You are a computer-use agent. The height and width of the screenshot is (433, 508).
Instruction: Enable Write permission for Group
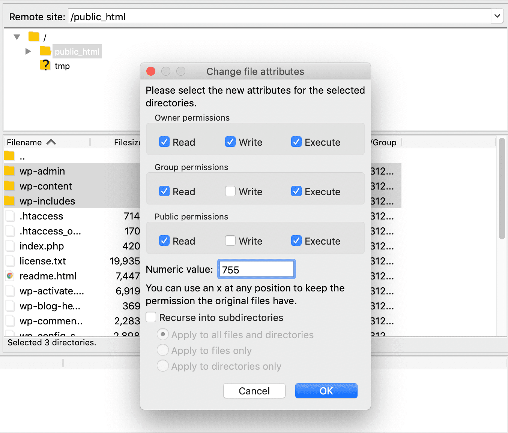click(230, 191)
